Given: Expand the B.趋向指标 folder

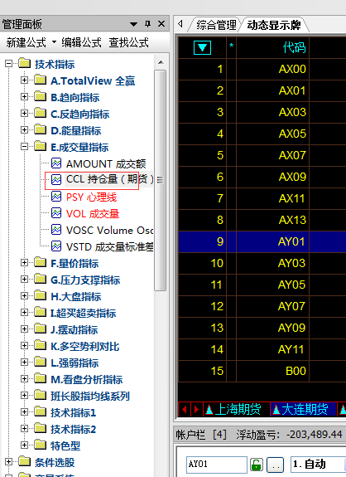Looking at the screenshot, I should [x=24, y=97].
